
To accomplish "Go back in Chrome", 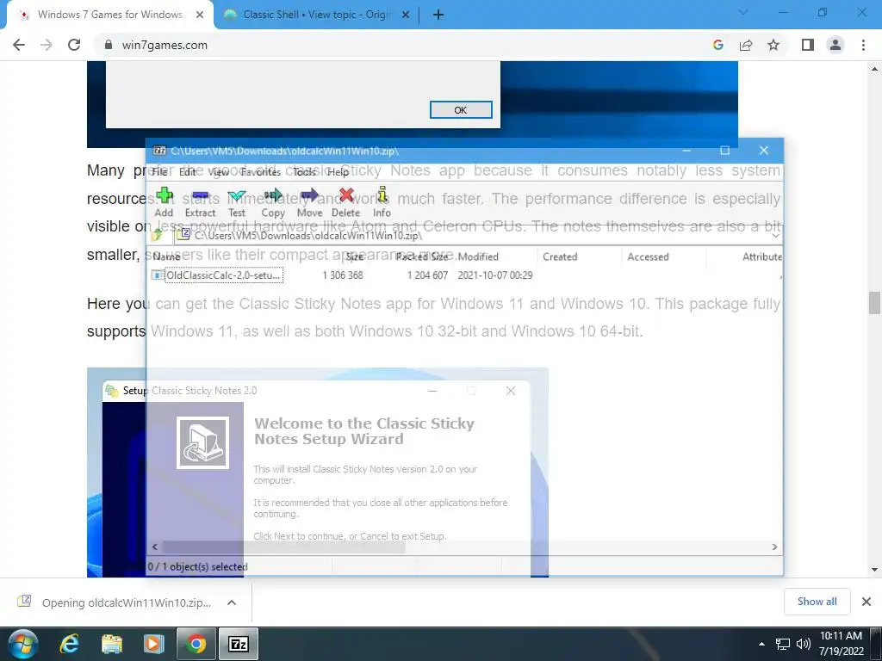I will 19,45.
